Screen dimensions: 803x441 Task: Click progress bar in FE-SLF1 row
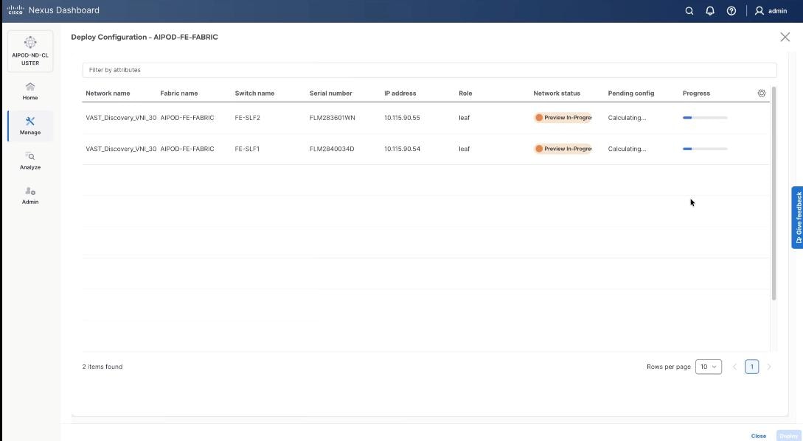[x=705, y=149]
